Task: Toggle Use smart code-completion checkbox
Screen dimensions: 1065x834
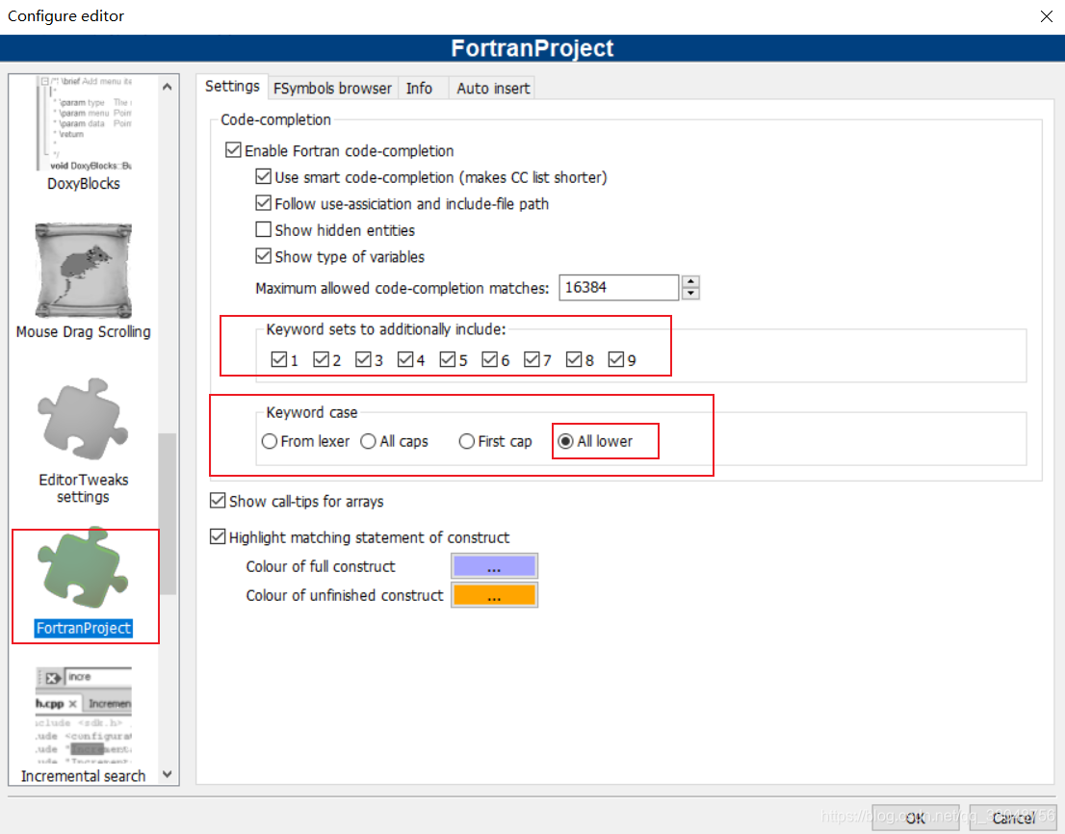Action: tap(263, 176)
